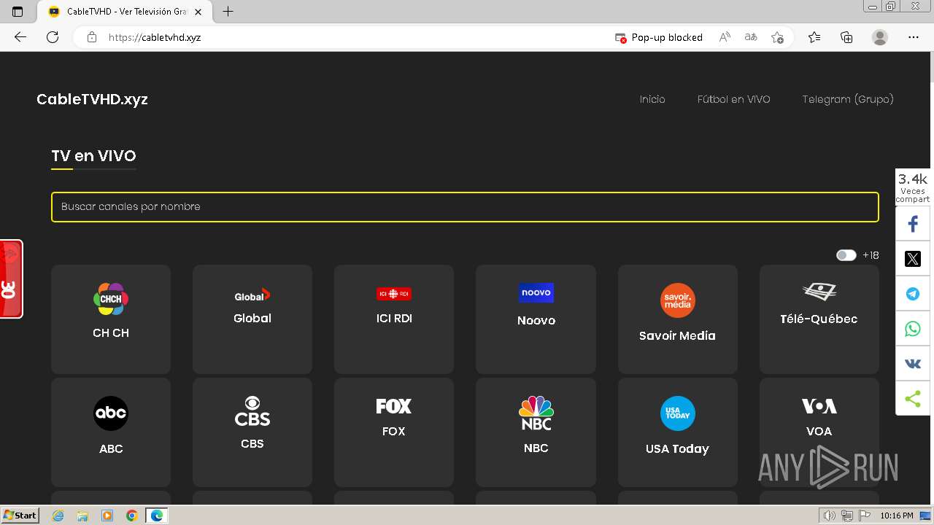Click the red side banner widget
934x525 pixels.
[x=11, y=279]
